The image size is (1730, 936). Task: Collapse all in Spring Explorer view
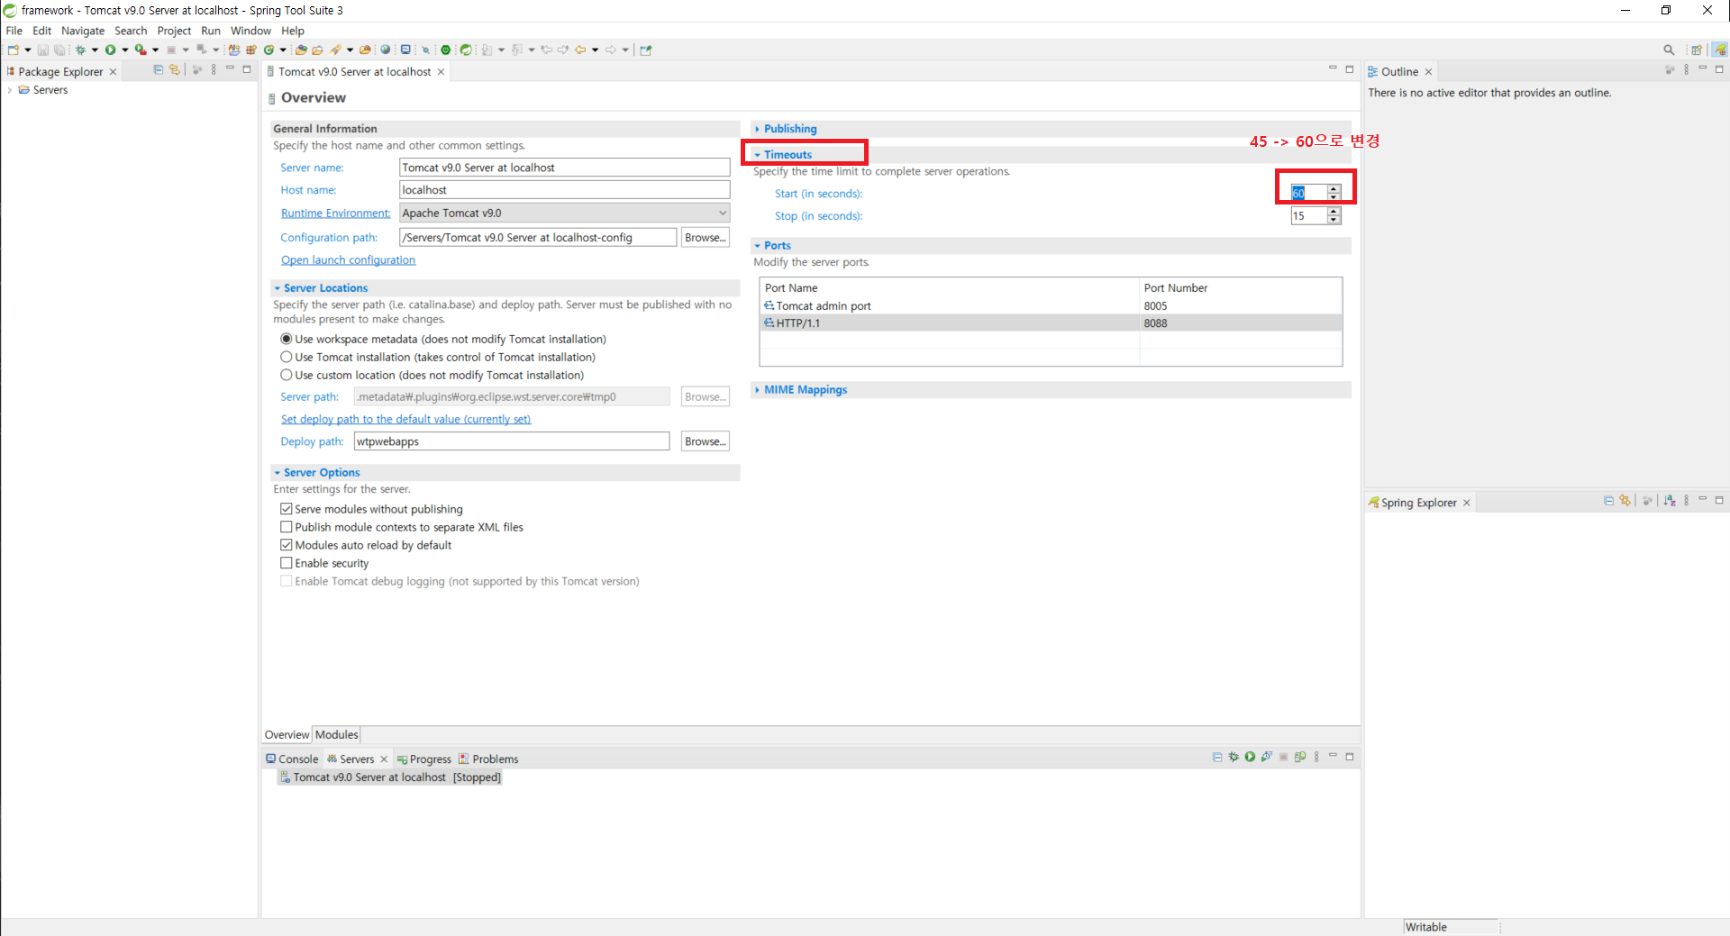pos(1608,501)
